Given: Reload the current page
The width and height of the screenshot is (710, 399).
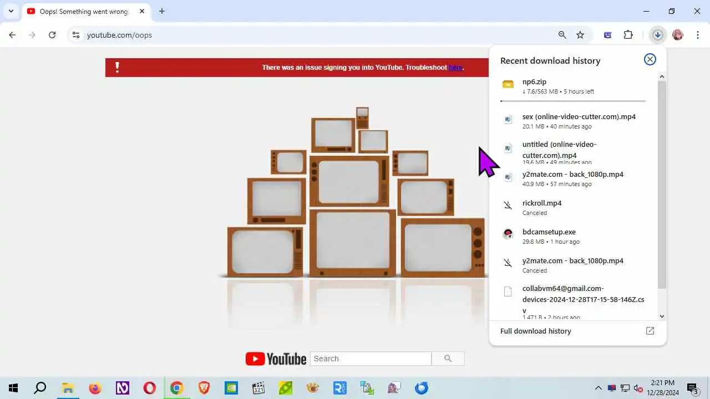Looking at the screenshot, I should click(52, 35).
